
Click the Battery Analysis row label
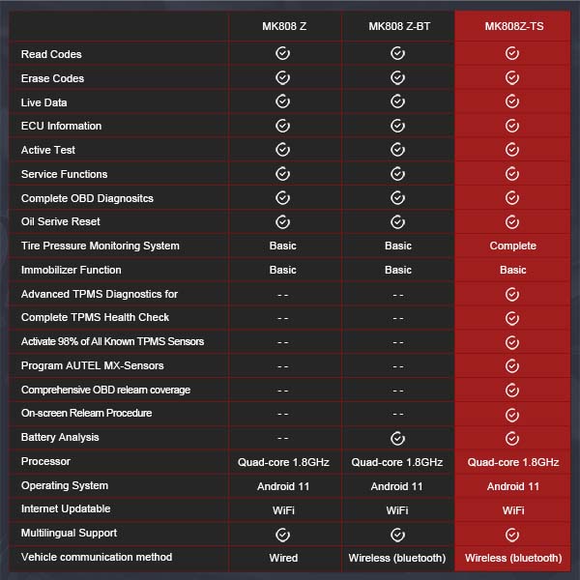coord(60,437)
